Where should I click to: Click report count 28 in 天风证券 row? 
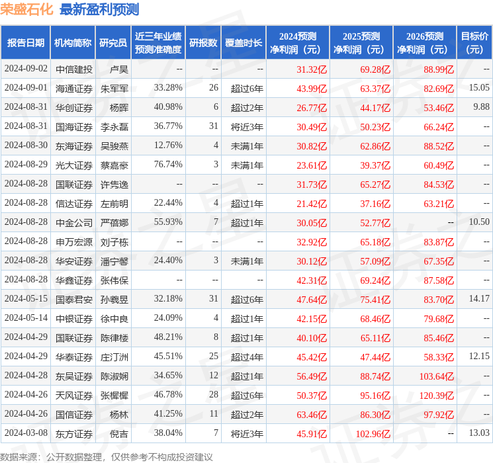(x=214, y=394)
